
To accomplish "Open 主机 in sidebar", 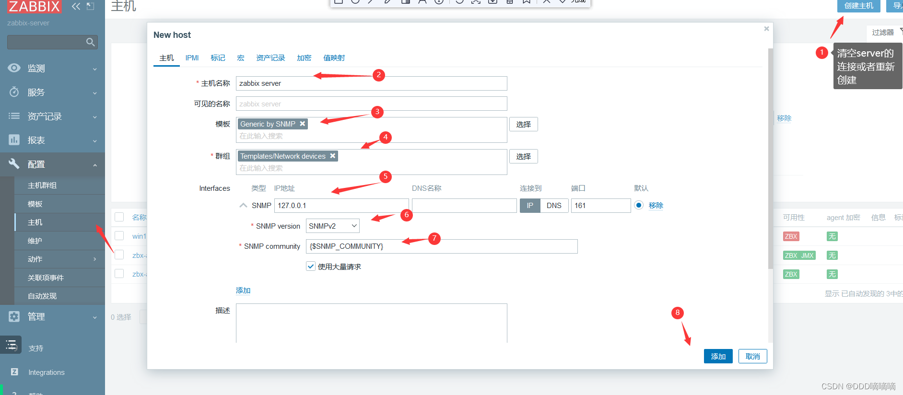I will tap(59, 222).
